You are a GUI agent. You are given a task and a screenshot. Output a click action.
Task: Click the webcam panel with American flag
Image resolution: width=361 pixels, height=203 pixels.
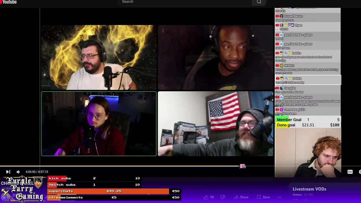[215, 123]
